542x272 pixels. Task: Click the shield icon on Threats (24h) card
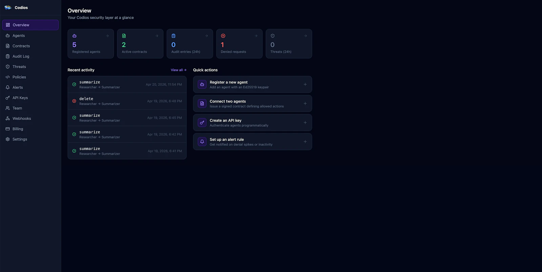click(x=272, y=36)
